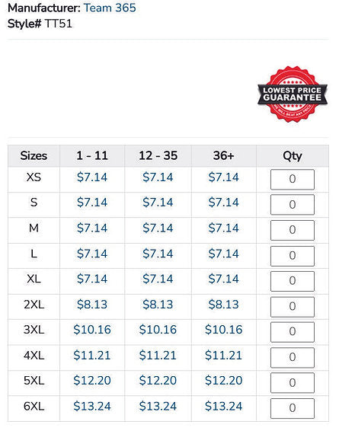
Task: Focus the XS quantity input field
Action: click(293, 180)
